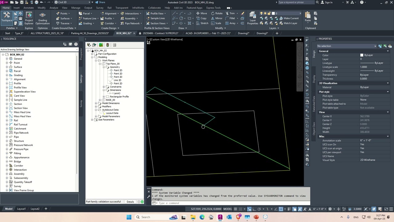Select the Mirror tool
This screenshot has width=394, height=222.
tap(217, 18)
